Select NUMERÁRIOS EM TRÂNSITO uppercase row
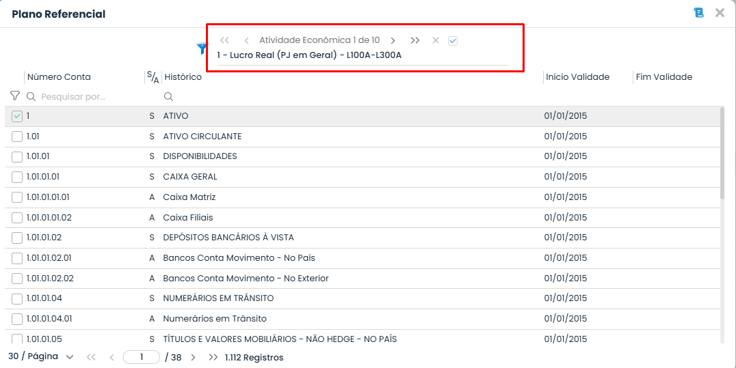This screenshot has width=736, height=368. (218, 298)
